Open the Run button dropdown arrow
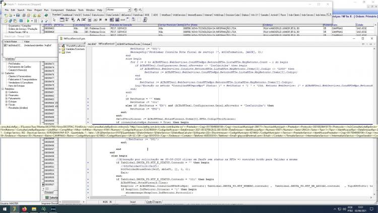The width and height of the screenshot is (378, 213). click(32, 21)
